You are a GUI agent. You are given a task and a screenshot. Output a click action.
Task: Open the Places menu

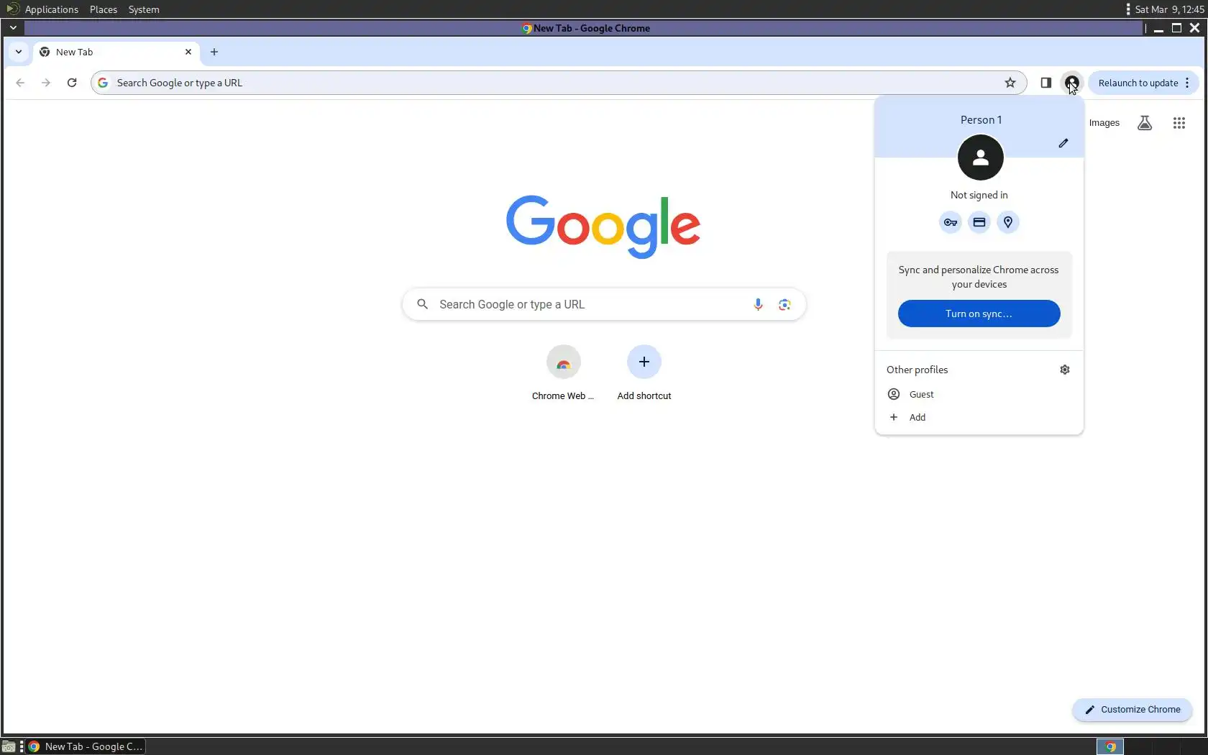pos(104,9)
